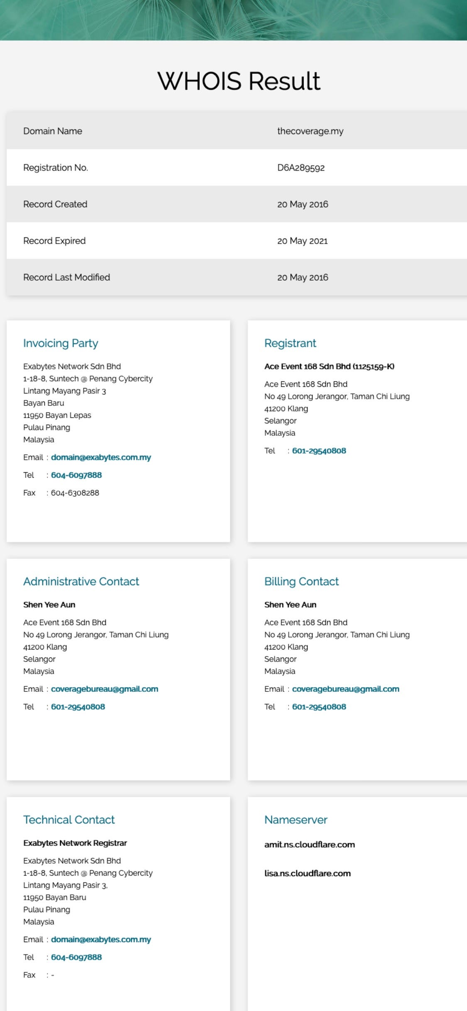Image resolution: width=467 pixels, height=1011 pixels.
Task: Call Administrative Contact tel 601-29540808
Action: tap(78, 707)
